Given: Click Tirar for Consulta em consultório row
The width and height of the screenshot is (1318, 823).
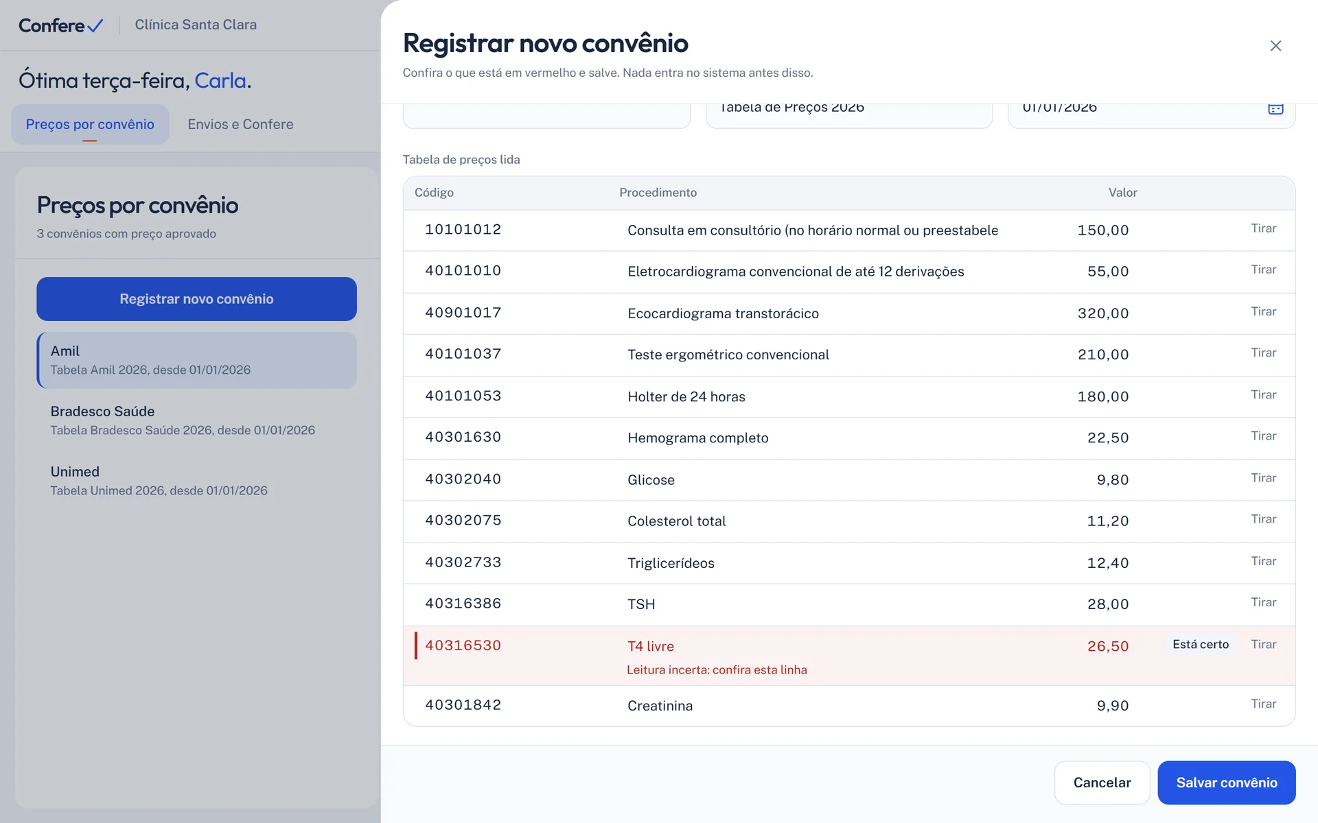Looking at the screenshot, I should click(x=1263, y=228).
